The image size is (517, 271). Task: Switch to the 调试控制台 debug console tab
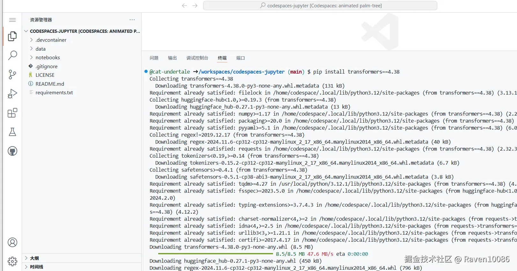point(197,58)
